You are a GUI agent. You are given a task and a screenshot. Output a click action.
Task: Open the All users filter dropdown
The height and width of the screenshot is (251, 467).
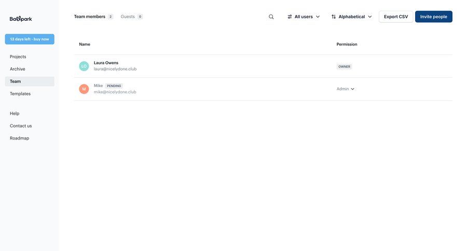click(x=304, y=17)
